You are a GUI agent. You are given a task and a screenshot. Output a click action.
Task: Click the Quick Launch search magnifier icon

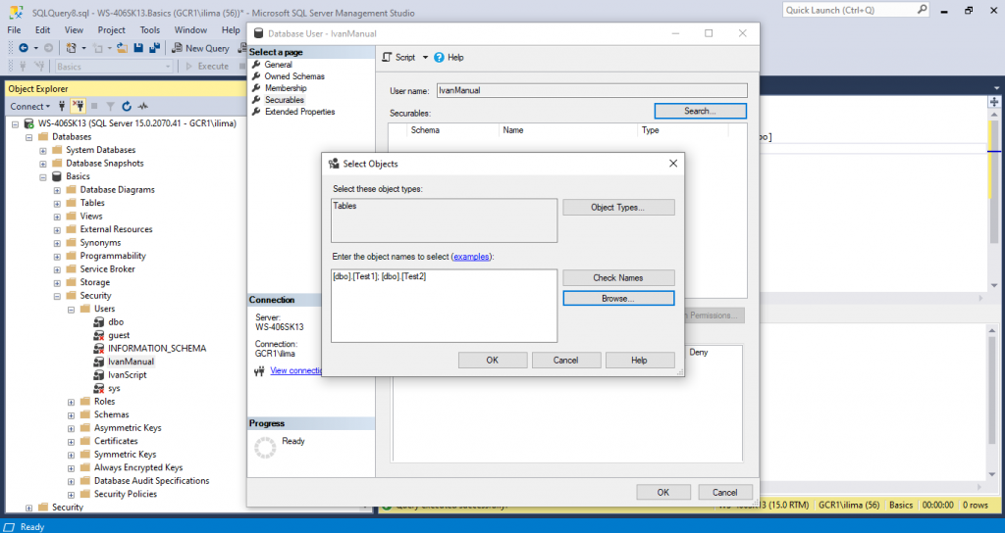click(922, 10)
